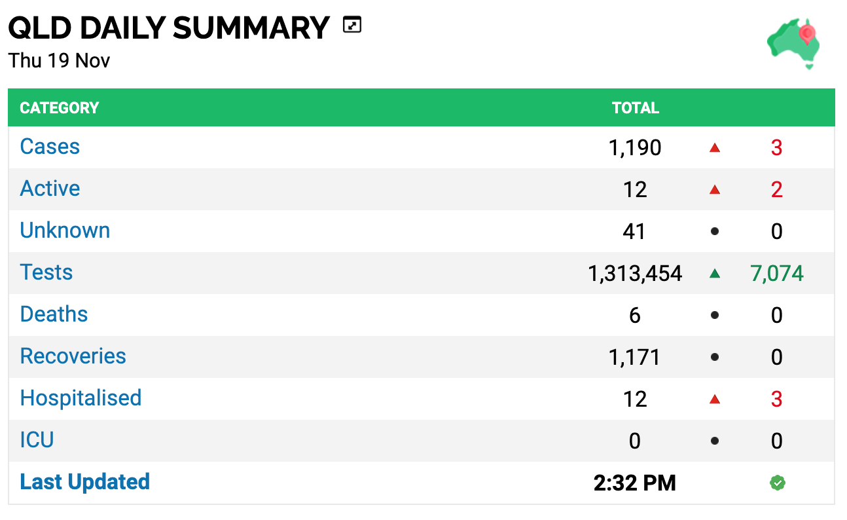Viewport: 847px width, 520px height.
Task: Open the Cases link
Action: point(50,147)
